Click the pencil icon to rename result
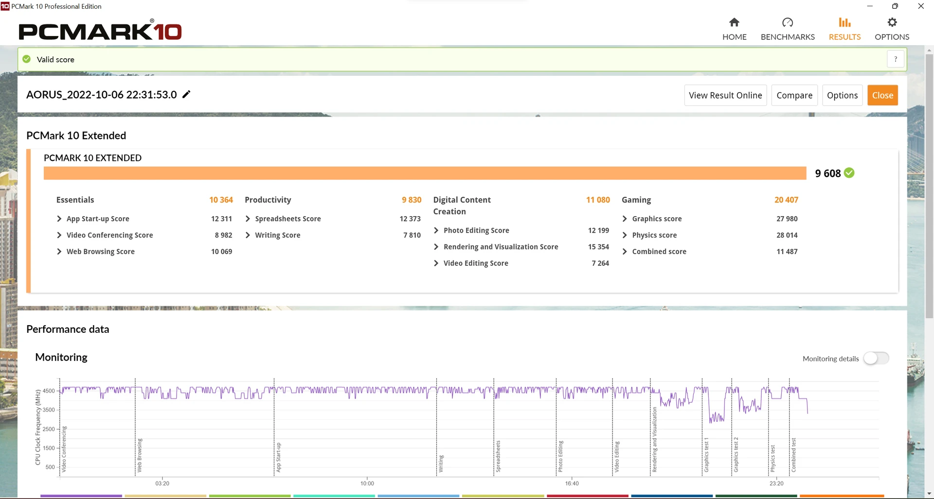 pyautogui.click(x=186, y=94)
